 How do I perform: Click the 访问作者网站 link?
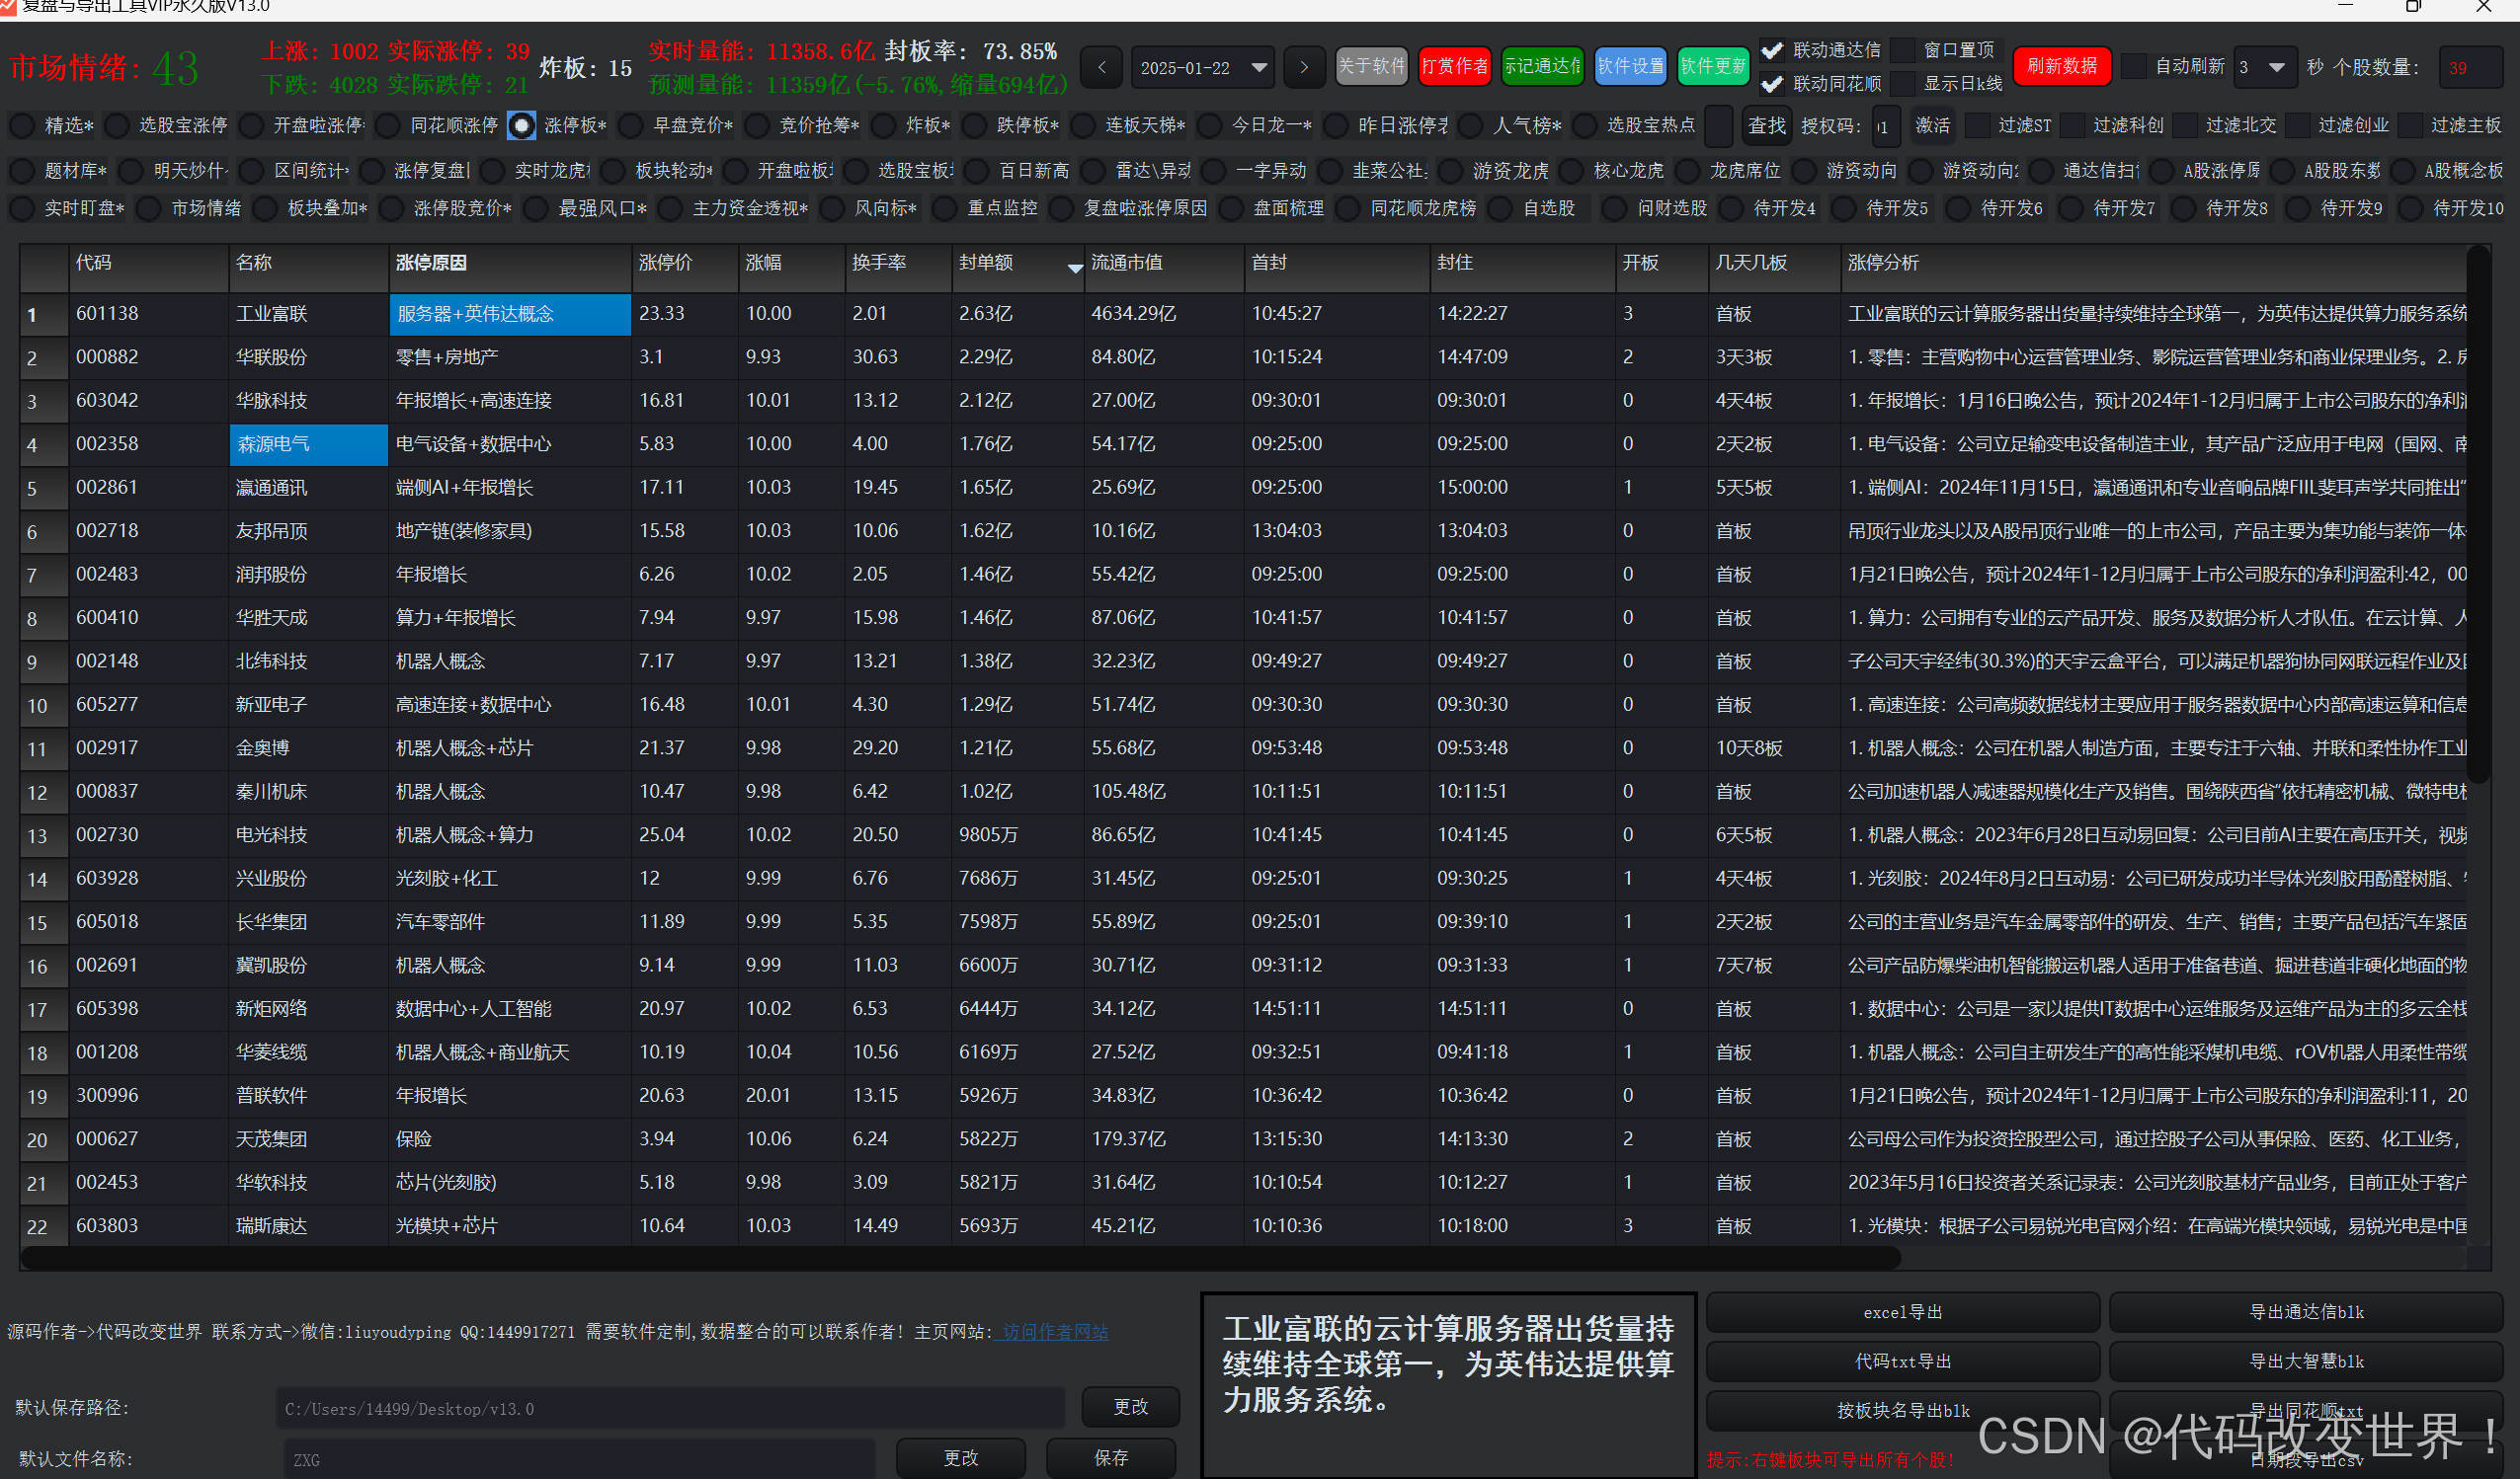click(x=1055, y=1332)
